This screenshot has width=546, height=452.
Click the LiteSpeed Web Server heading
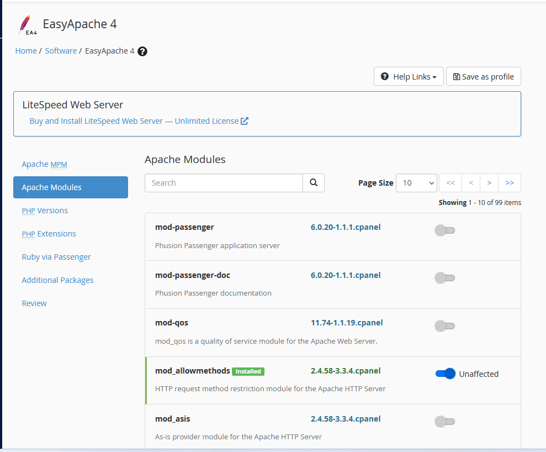click(73, 105)
